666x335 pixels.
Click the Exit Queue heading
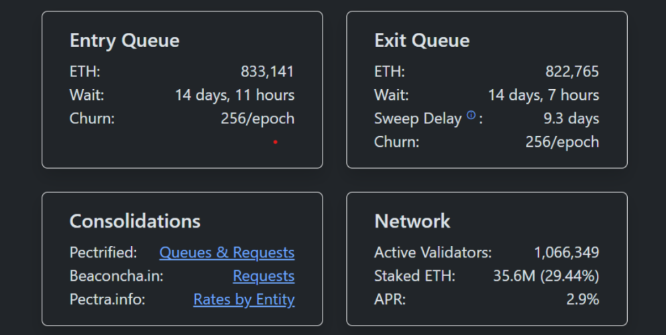[421, 40]
